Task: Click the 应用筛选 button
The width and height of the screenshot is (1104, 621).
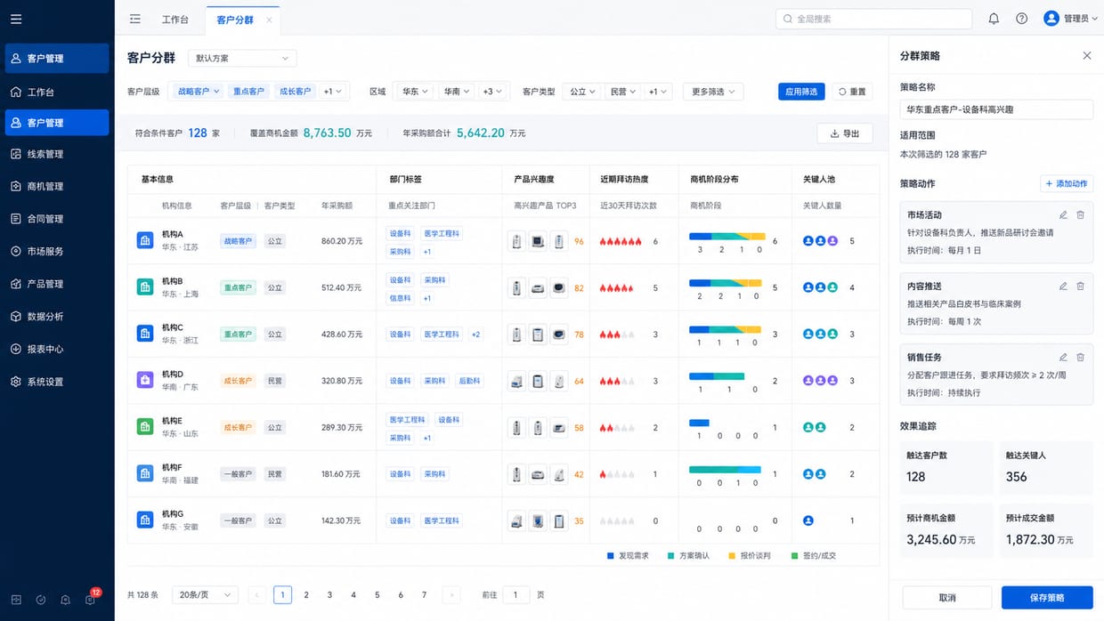Action: [x=801, y=91]
